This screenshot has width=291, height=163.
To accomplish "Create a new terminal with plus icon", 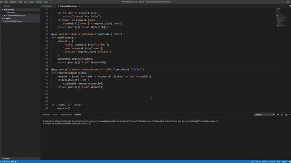I will click(278, 115).
